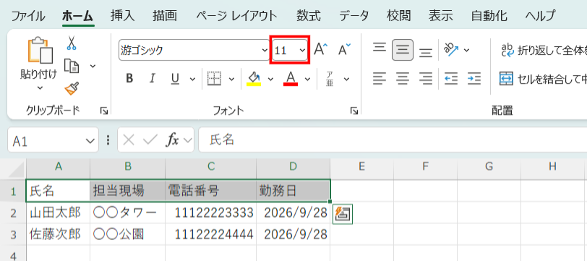Image resolution: width=587 pixels, height=261 pixels.
Task: Align text right
Action: [x=426, y=79]
